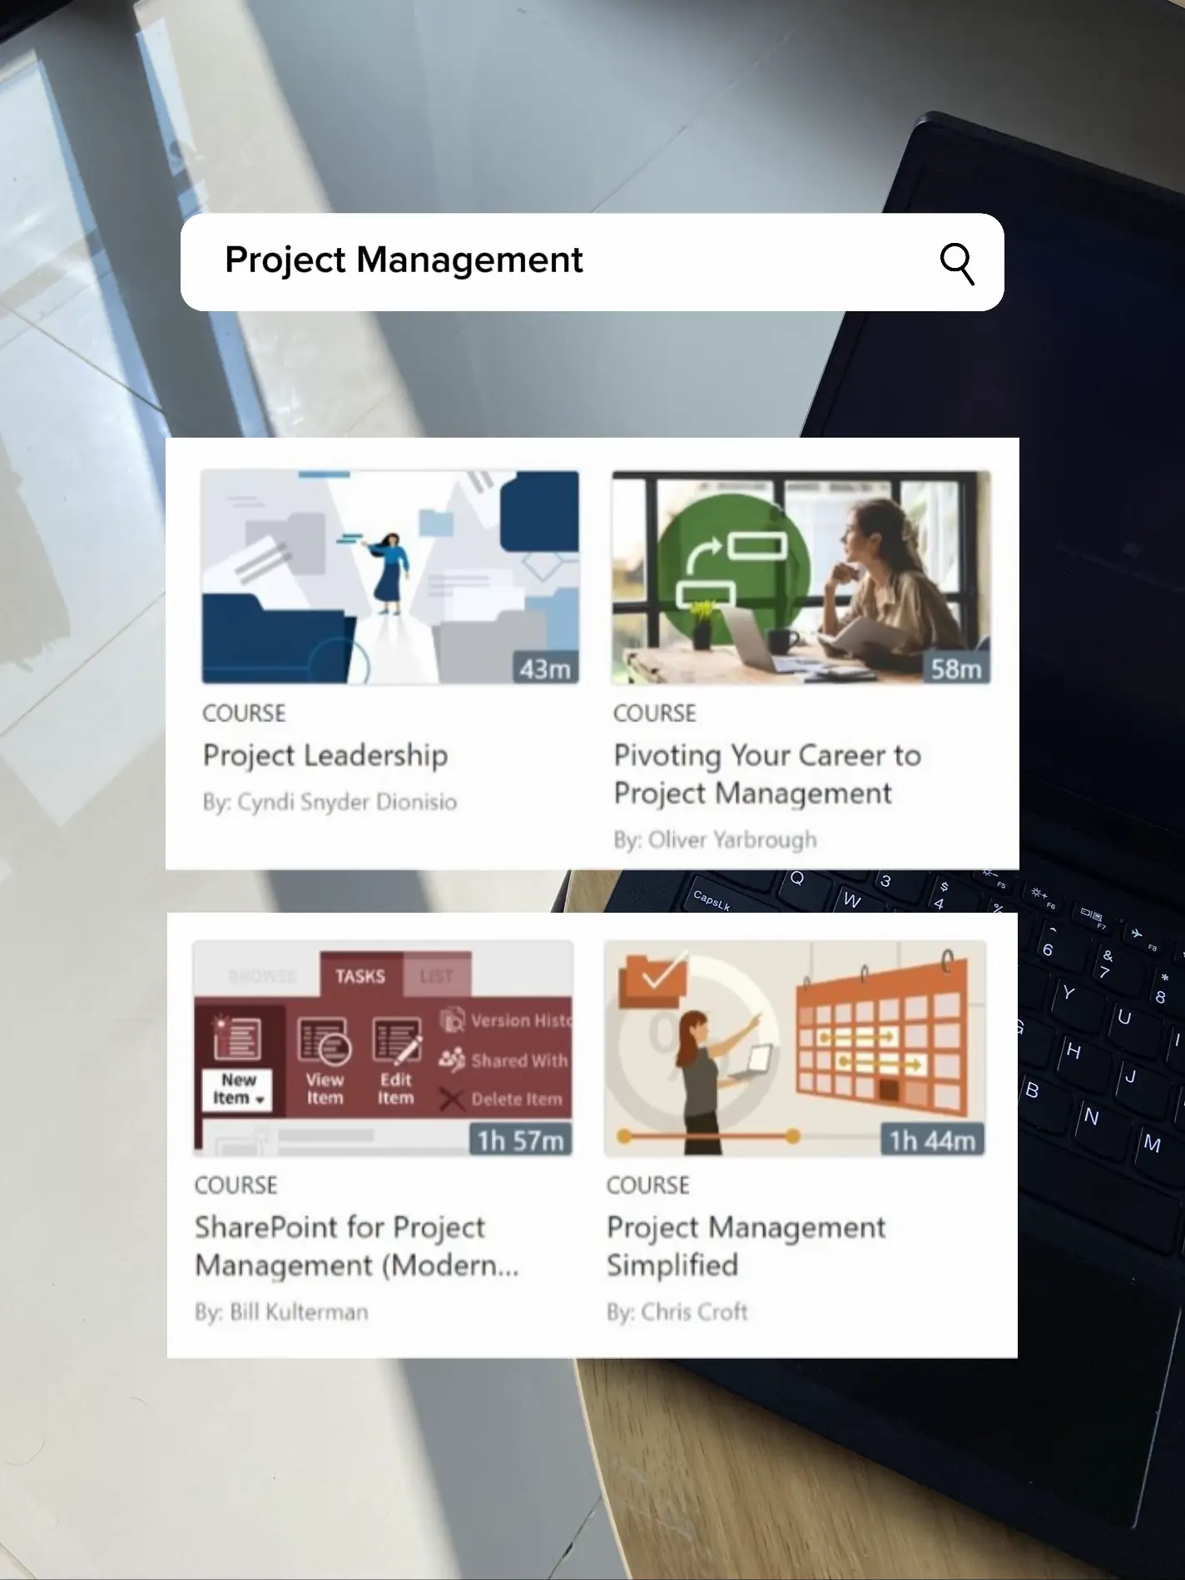The height and width of the screenshot is (1580, 1185).
Task: Click the 43m duration badge
Action: 545,669
